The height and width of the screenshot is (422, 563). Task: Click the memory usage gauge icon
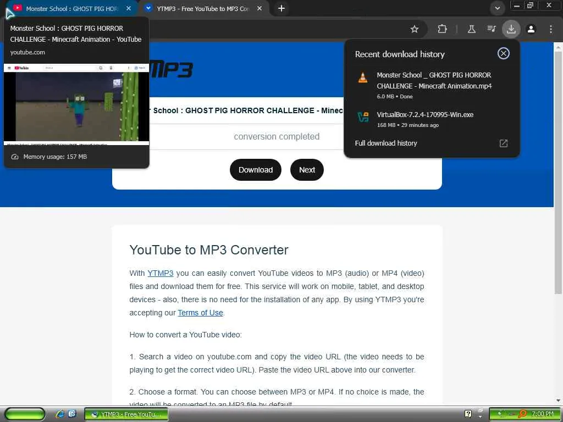(15, 157)
